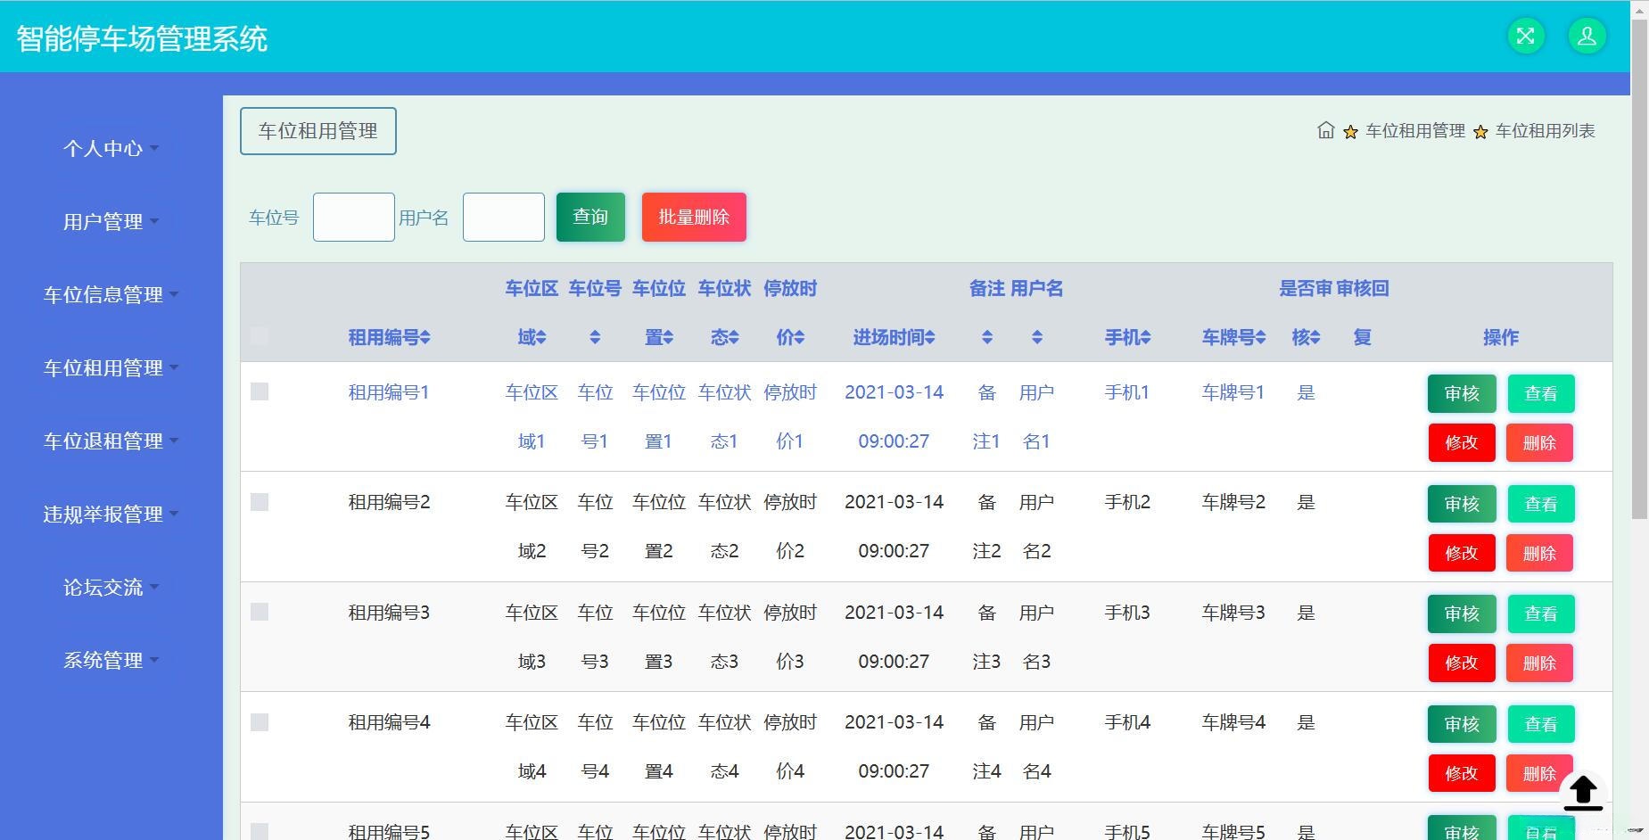Click the back-to-top arrow icon

pyautogui.click(x=1583, y=792)
